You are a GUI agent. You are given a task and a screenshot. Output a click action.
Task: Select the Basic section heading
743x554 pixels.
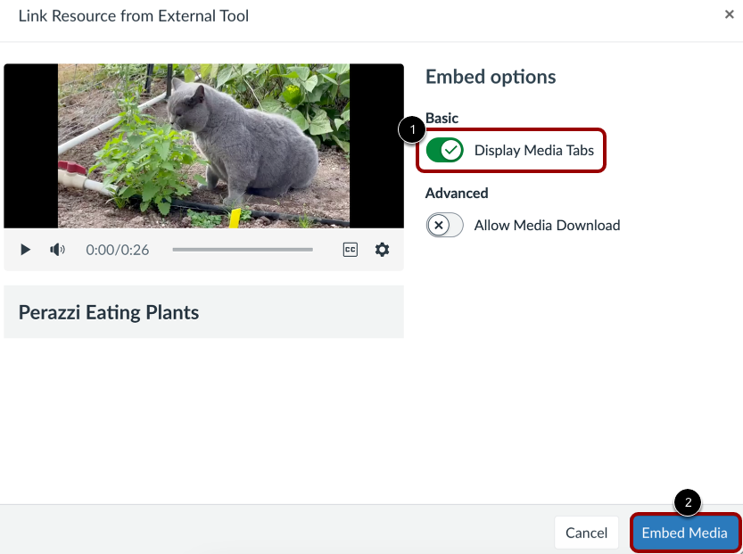tap(442, 118)
